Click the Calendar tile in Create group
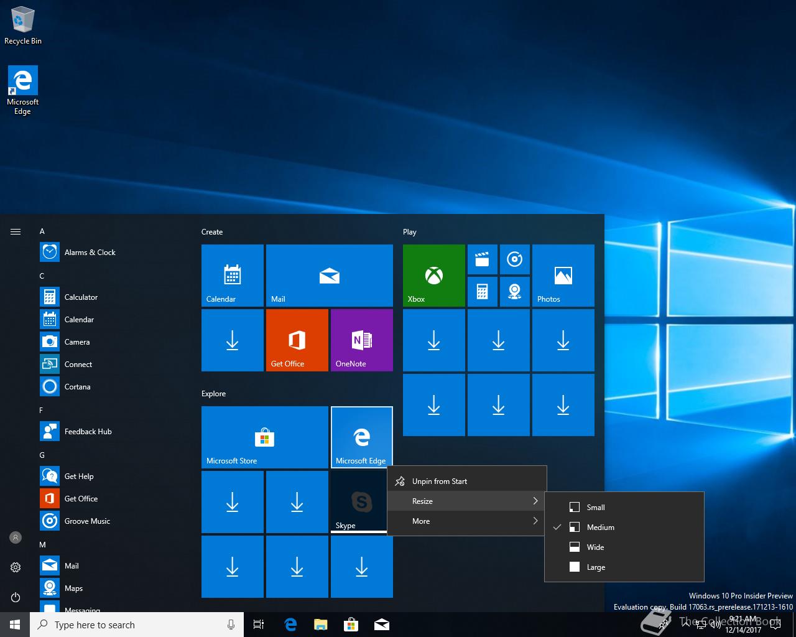The image size is (796, 637). [x=233, y=276]
